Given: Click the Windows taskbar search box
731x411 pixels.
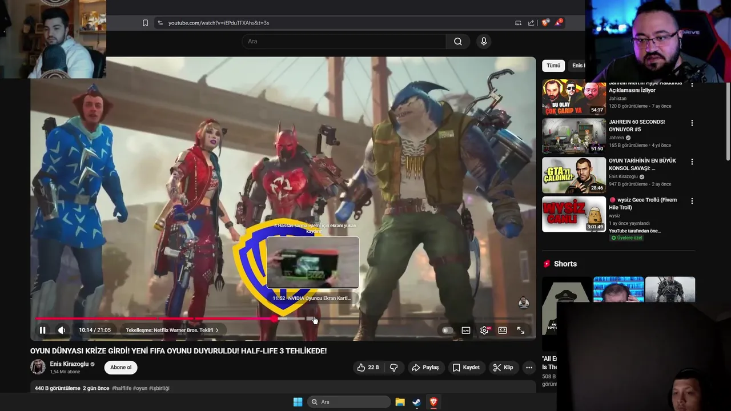Looking at the screenshot, I should (349, 402).
